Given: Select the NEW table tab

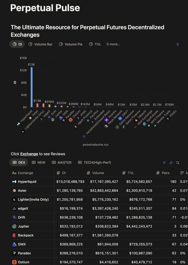Looking at the screenshot, I should tap(39, 162).
